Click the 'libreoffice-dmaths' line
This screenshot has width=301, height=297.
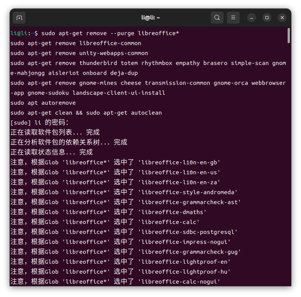pos(108,212)
